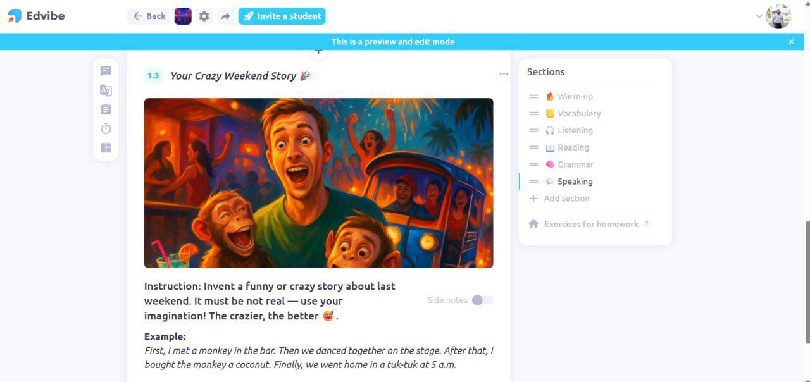Viewport: 810px width, 382px height.
Task: Open the layout panel icon
Action: (x=106, y=148)
